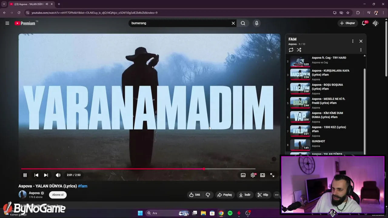Open the YouTube hamburger guide menu
This screenshot has height=218, width=388.
pyautogui.click(x=7, y=23)
